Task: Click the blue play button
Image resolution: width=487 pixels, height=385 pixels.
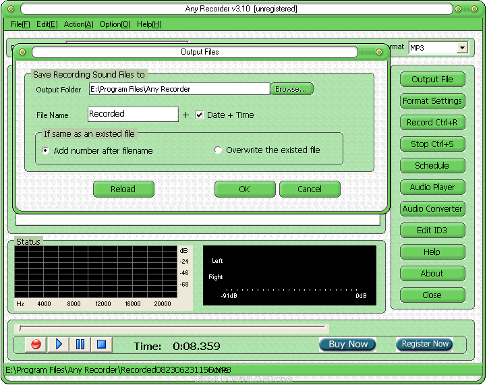Action: (59, 345)
